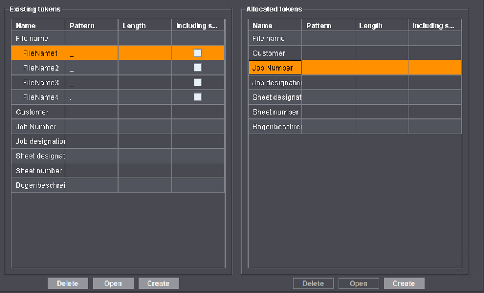Click Length column header in Allocated tokens
Image resolution: width=484 pixels, height=293 pixels.
click(382, 25)
